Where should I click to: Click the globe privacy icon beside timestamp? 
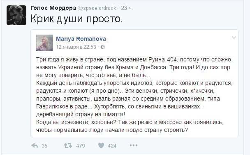pos(103,47)
